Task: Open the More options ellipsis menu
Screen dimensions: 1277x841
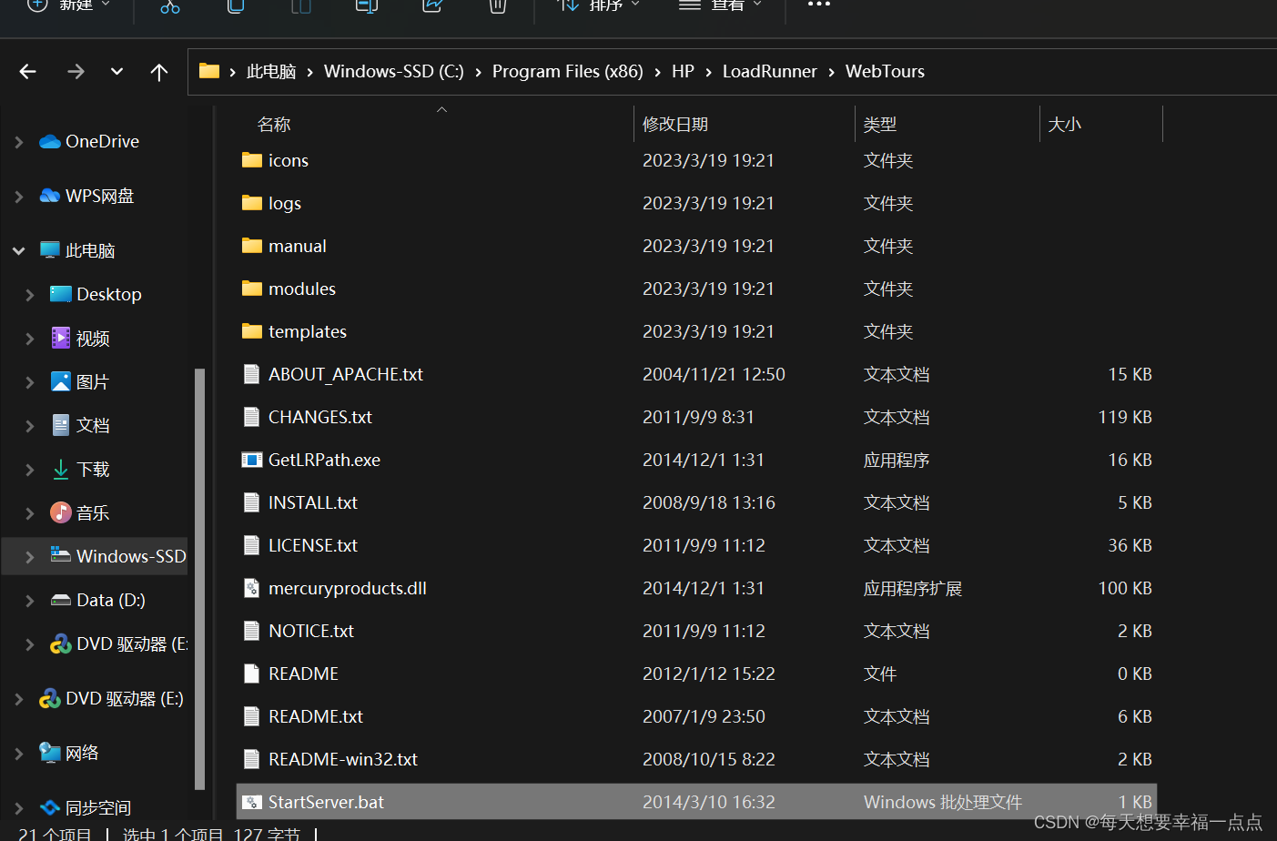Action: (x=819, y=5)
